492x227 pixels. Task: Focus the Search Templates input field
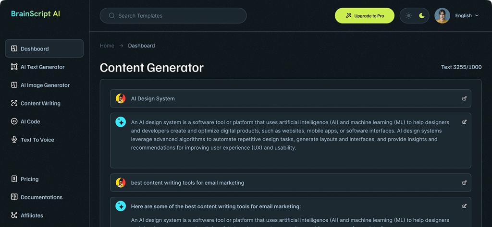(x=178, y=16)
